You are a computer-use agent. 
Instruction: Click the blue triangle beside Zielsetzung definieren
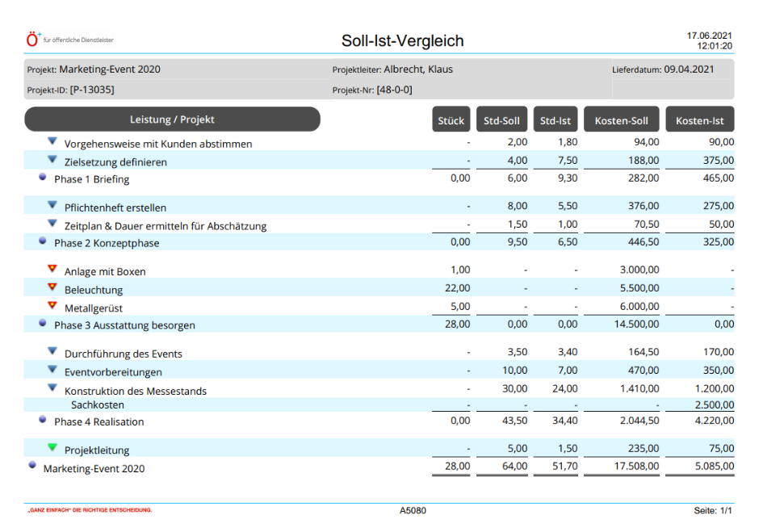pyautogui.click(x=52, y=159)
